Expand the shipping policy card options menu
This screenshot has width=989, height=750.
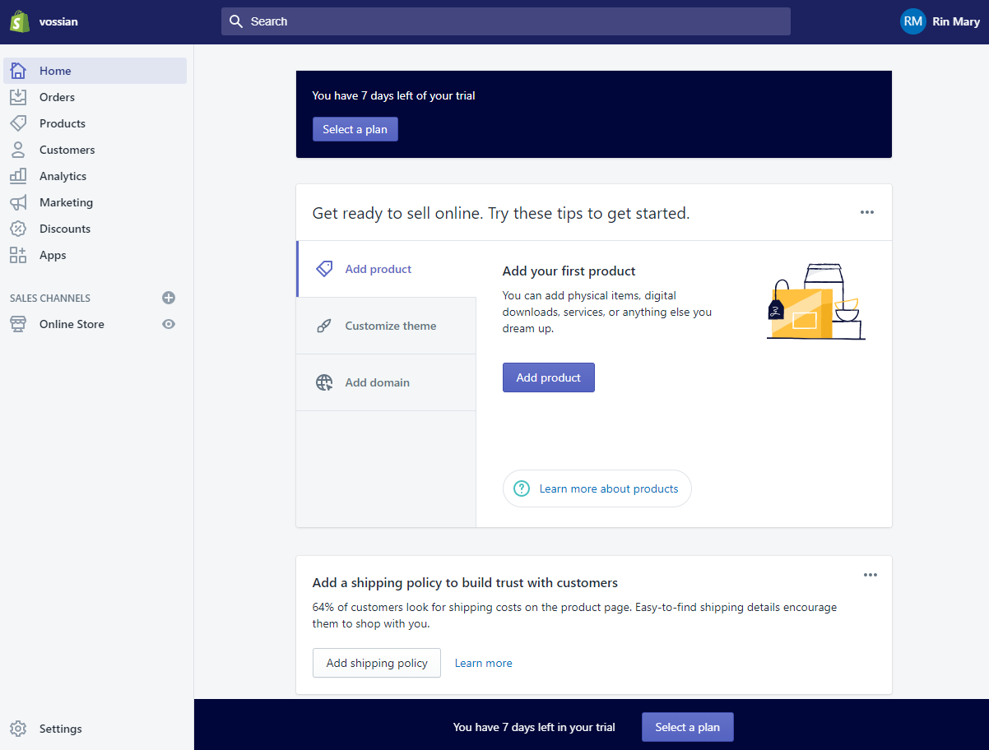pyautogui.click(x=870, y=575)
